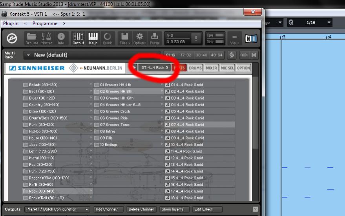Expand the Funk (80-120) folder arrow
Image resolution: width=345 pixels, height=216 pixels.
[91, 124]
